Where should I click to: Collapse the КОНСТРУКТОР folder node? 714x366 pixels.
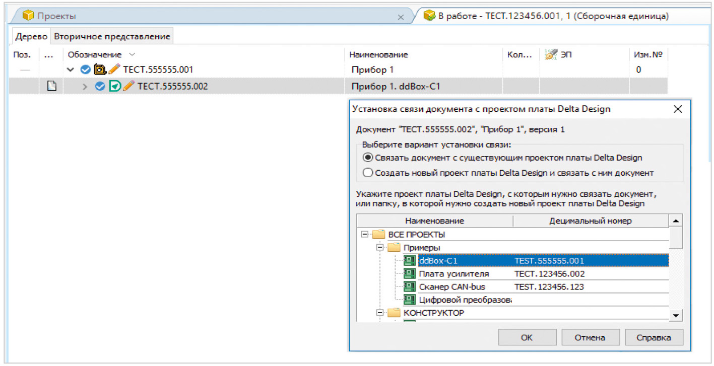(380, 313)
